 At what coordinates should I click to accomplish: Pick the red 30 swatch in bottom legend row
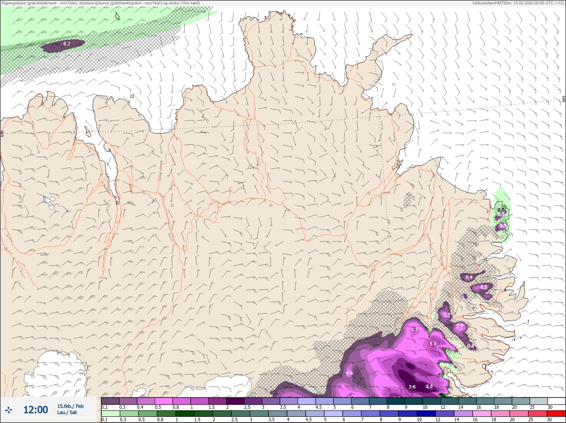coord(556,414)
